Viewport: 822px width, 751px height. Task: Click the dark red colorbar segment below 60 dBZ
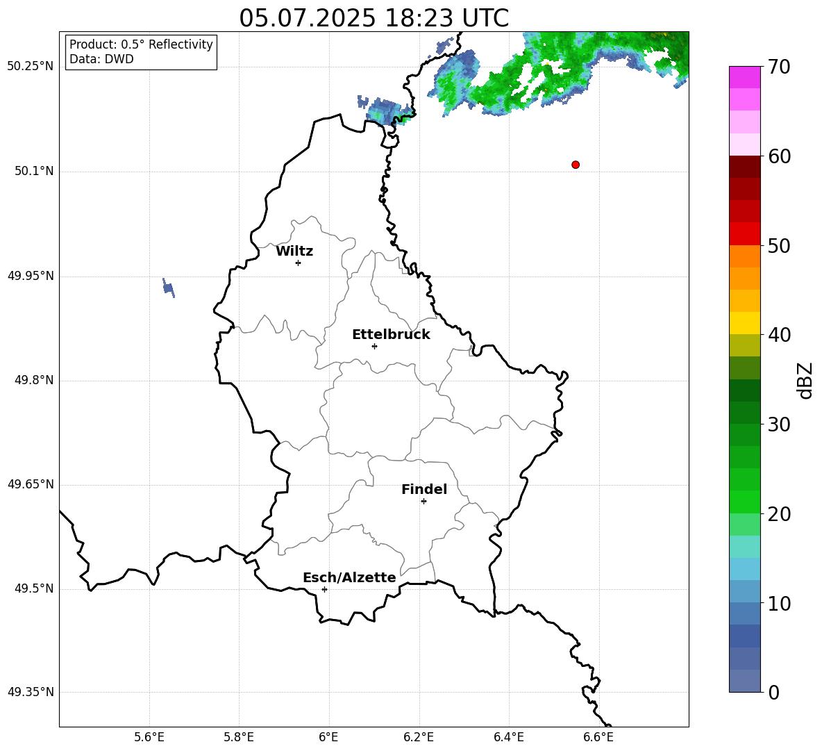coord(744,167)
